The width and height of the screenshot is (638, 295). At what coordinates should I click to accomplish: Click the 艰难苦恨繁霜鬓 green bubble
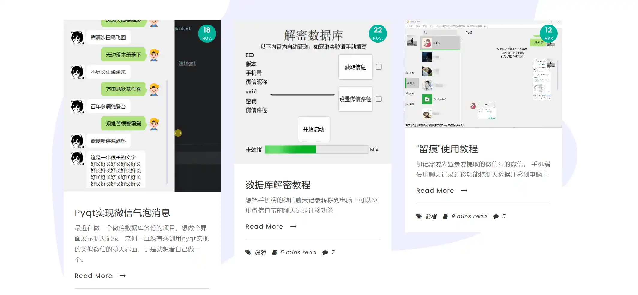(x=123, y=124)
